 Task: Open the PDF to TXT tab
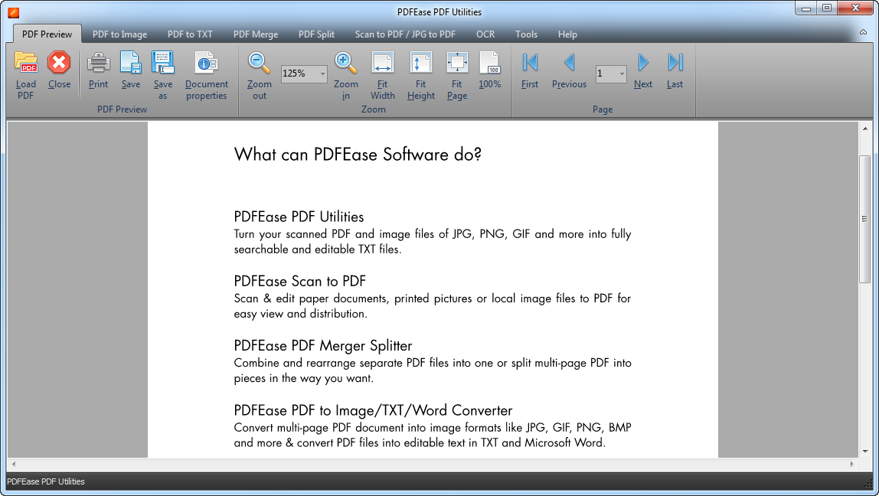pos(190,34)
